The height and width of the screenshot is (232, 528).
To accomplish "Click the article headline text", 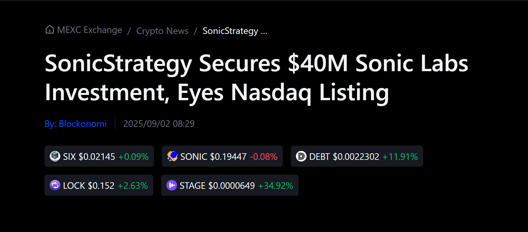I will (x=256, y=78).
